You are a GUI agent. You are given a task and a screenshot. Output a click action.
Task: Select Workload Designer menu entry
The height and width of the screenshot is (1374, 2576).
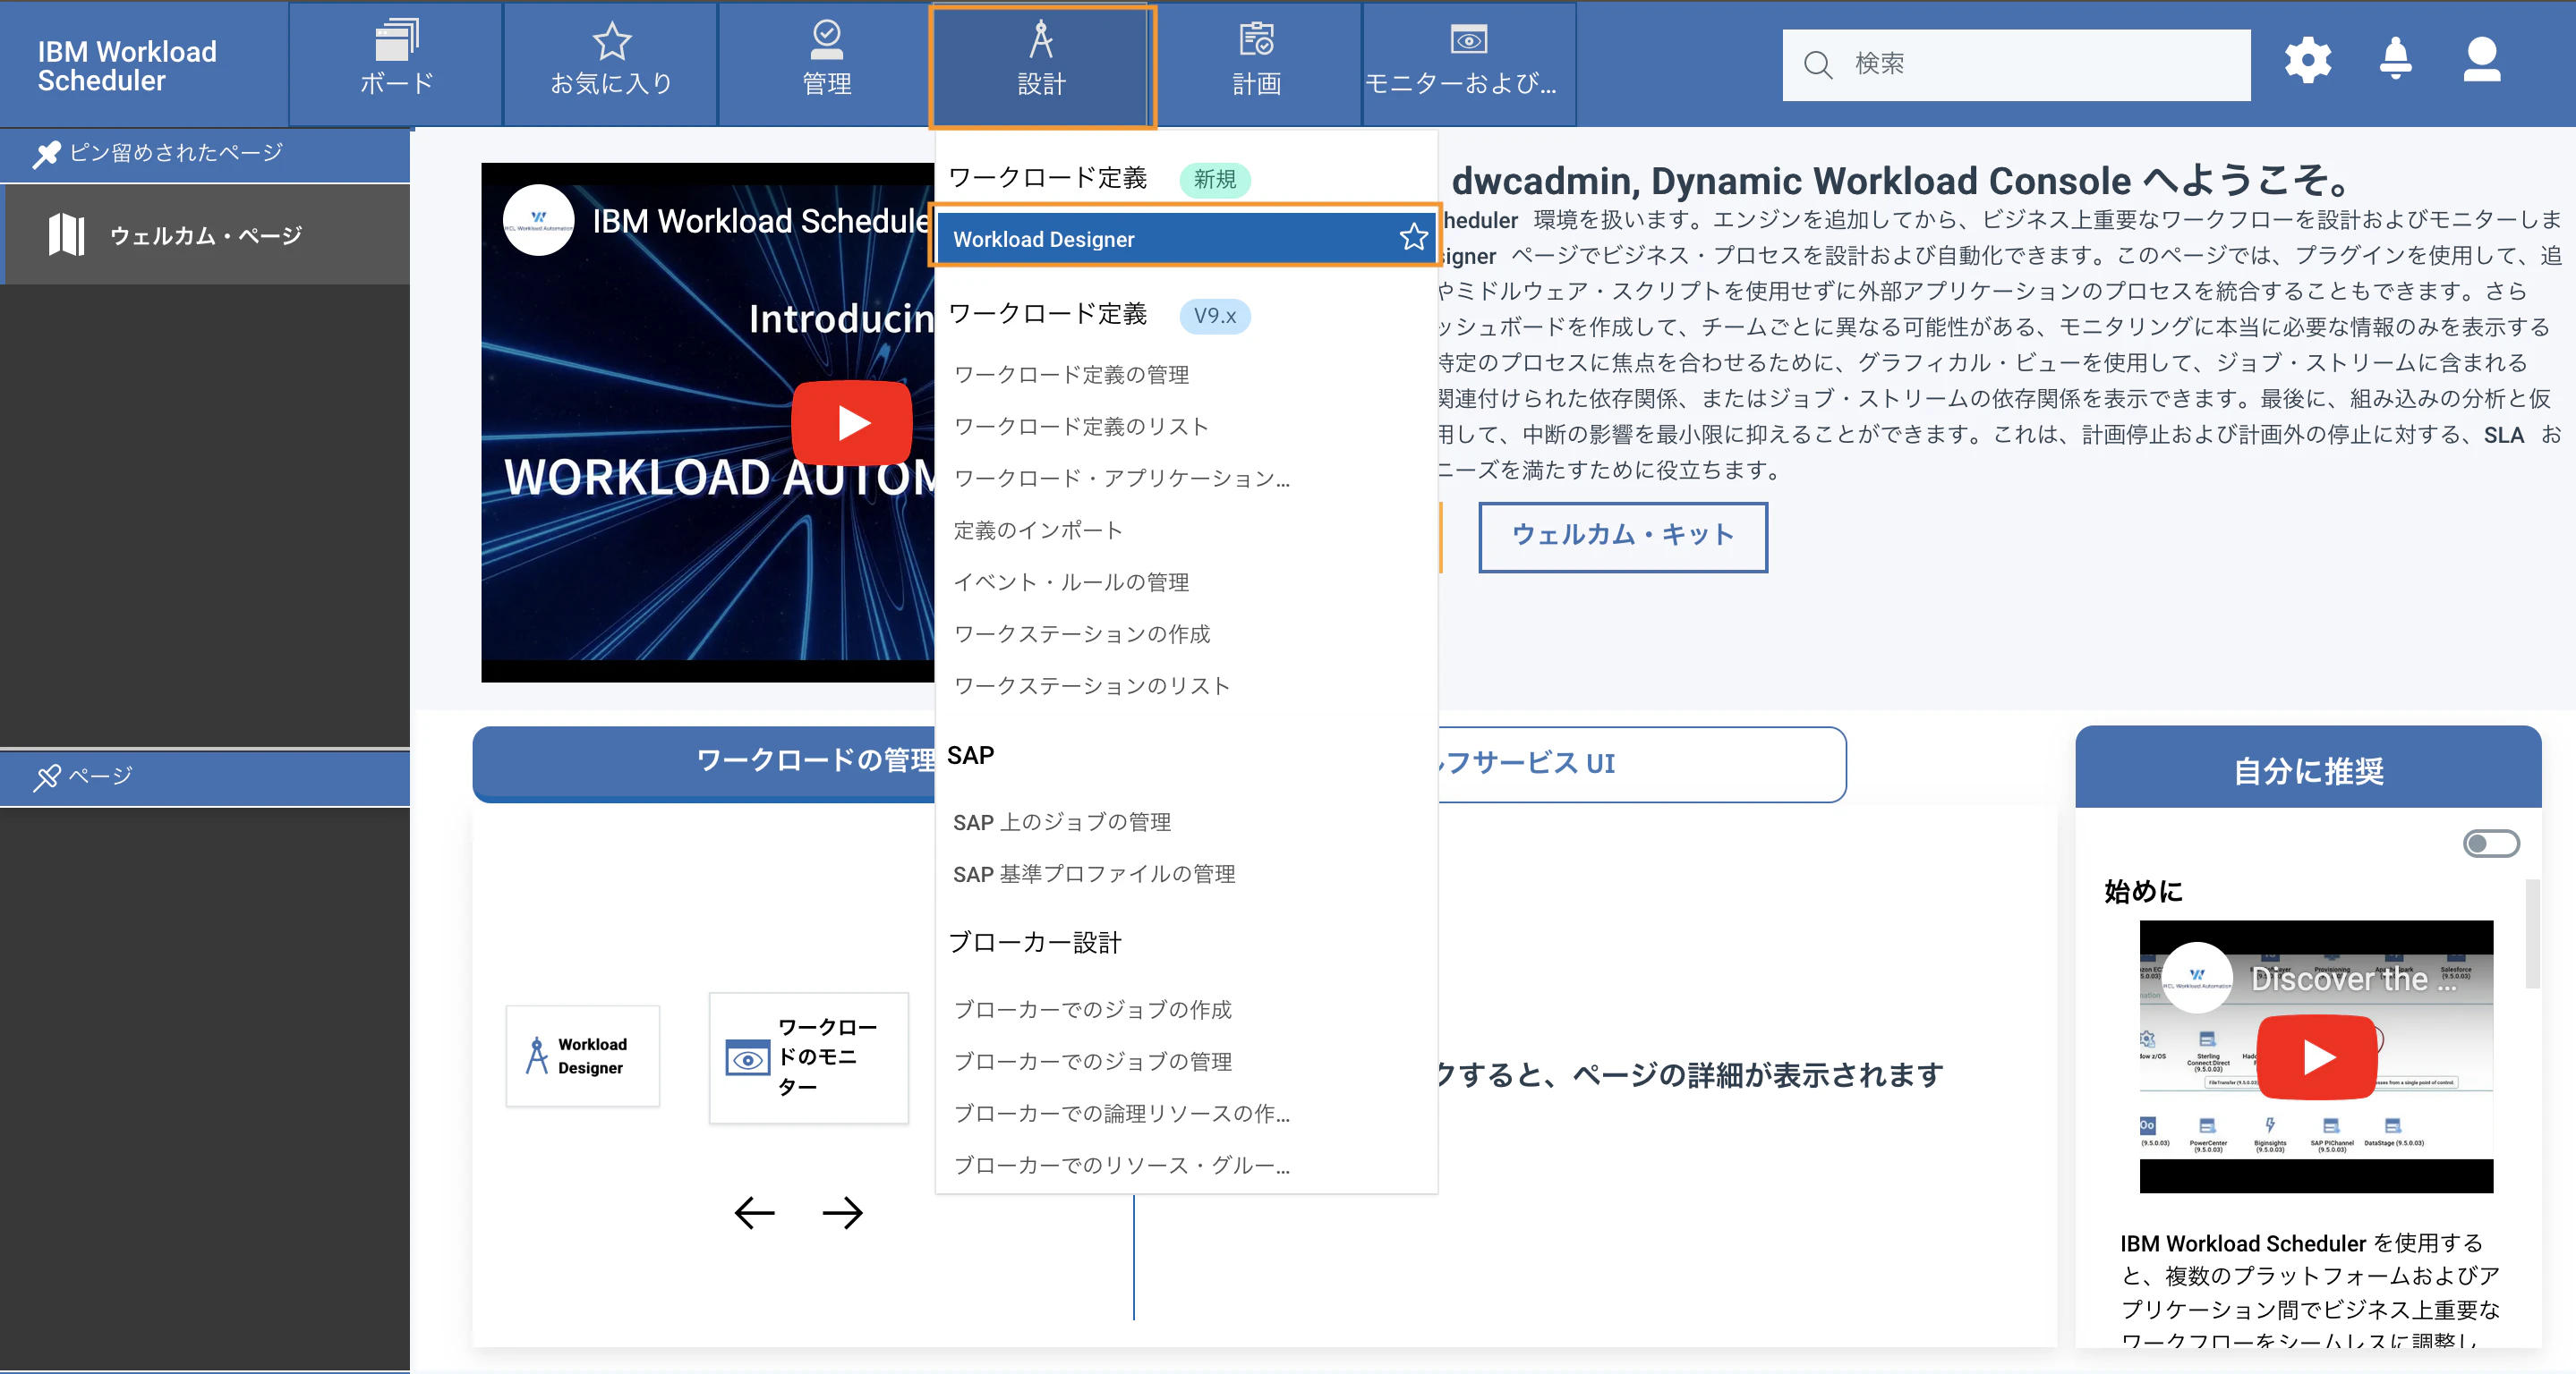pos(1186,239)
